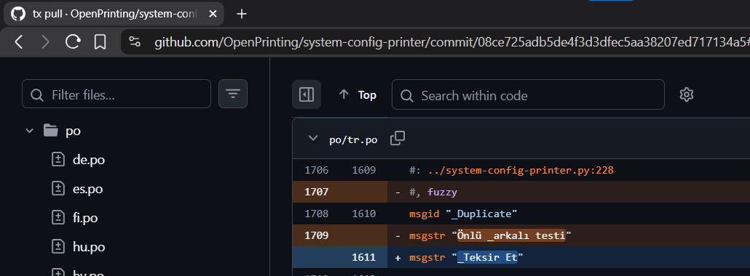Screen dimensions: 750x276
Task: Click the diff file icon beside de.po
Action: click(x=58, y=160)
